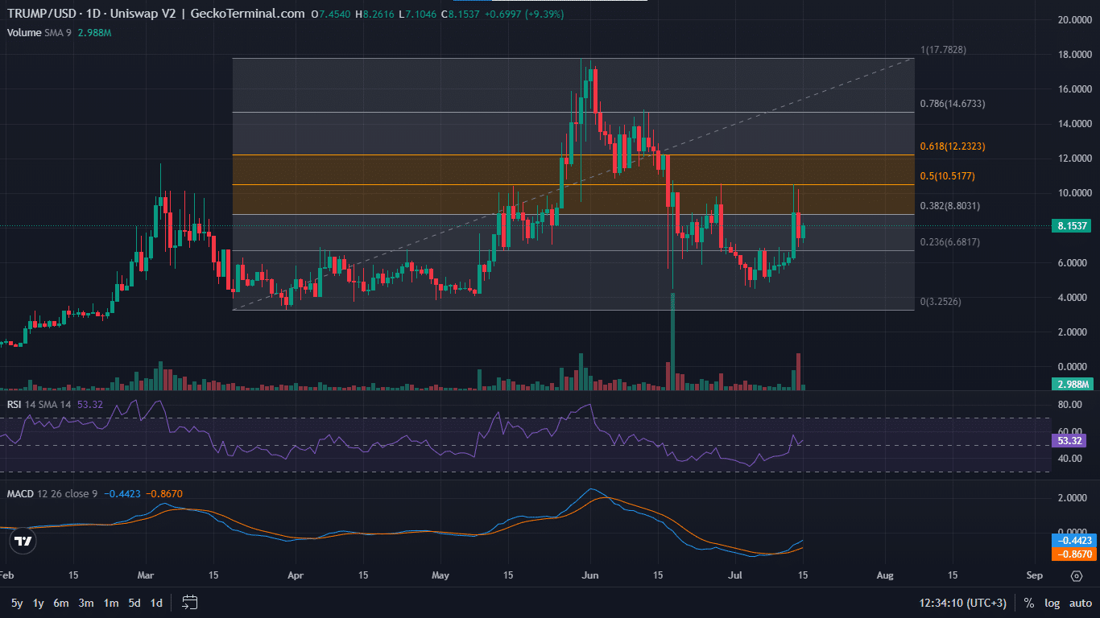
Task: Select the MACD 12 26 close 9 legend
Action: [x=53, y=493]
